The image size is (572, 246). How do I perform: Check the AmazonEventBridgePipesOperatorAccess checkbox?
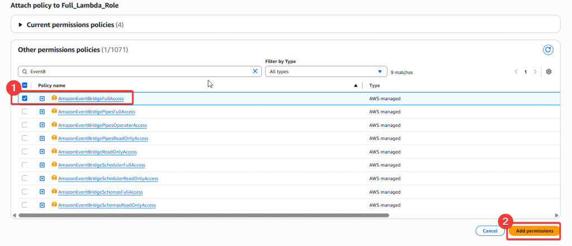pyautogui.click(x=25, y=125)
